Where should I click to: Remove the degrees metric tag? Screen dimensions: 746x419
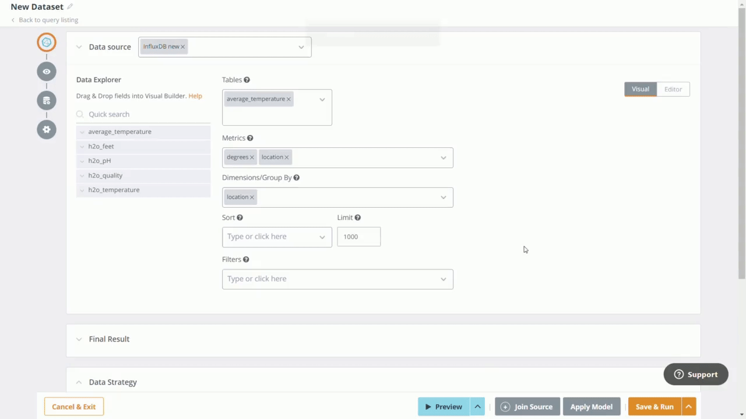click(x=252, y=157)
